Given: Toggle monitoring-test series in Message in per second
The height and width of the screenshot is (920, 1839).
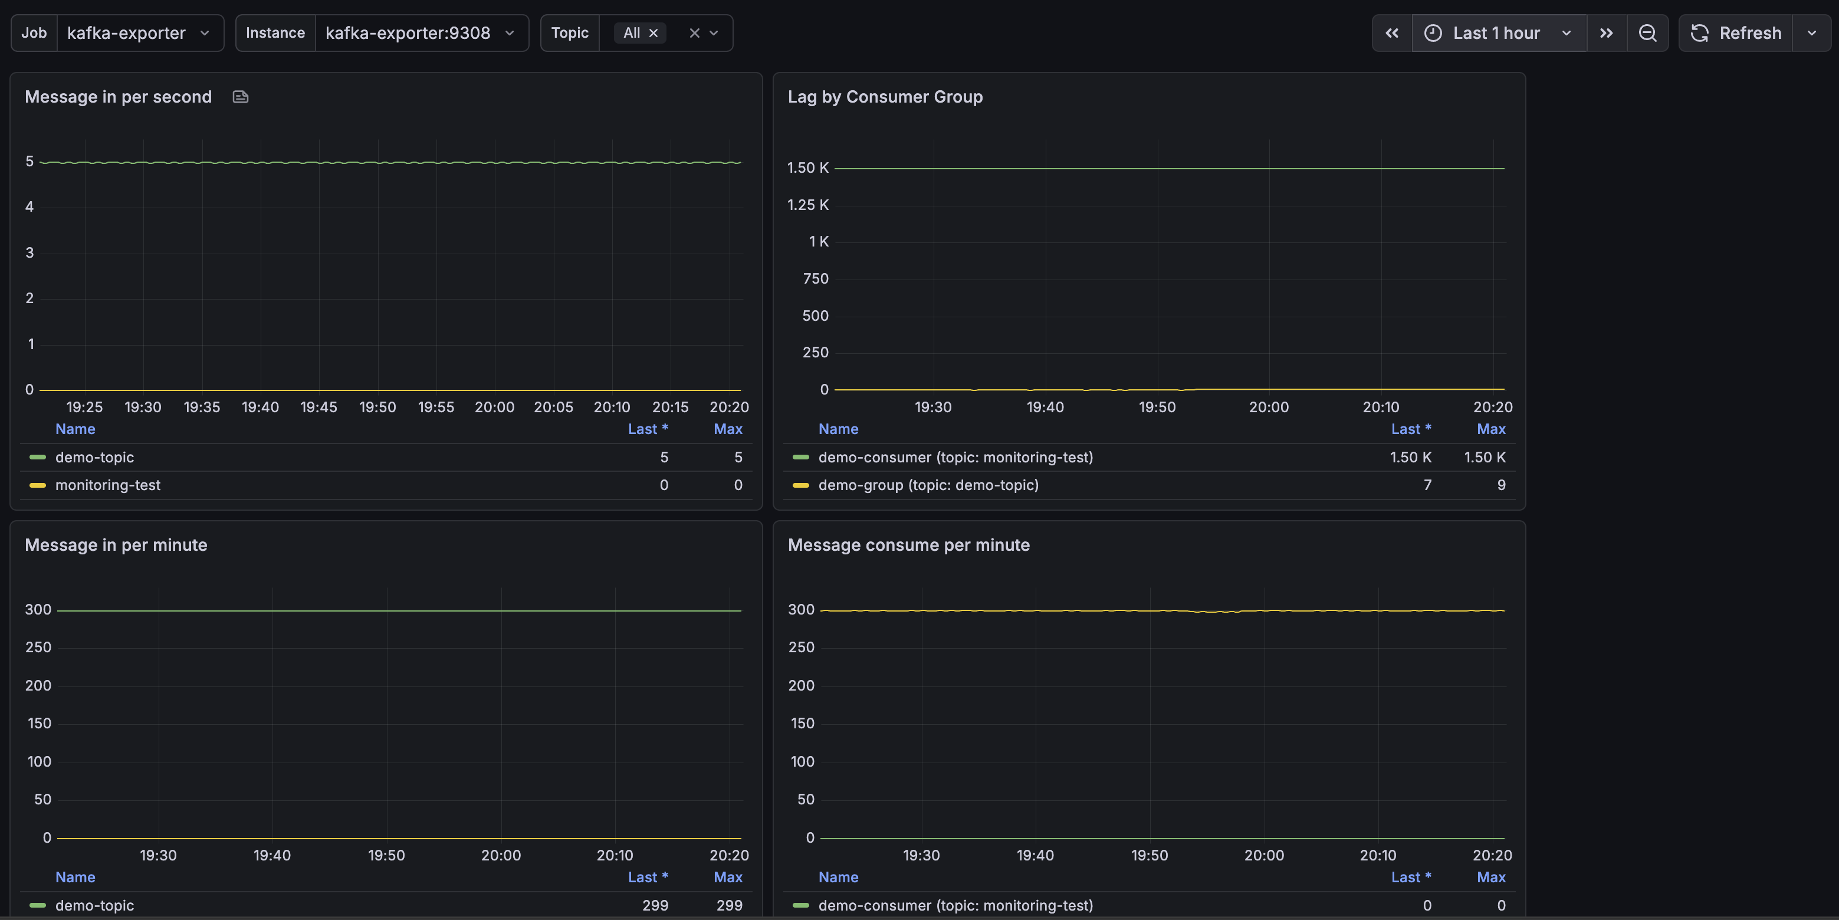Looking at the screenshot, I should click(x=108, y=485).
